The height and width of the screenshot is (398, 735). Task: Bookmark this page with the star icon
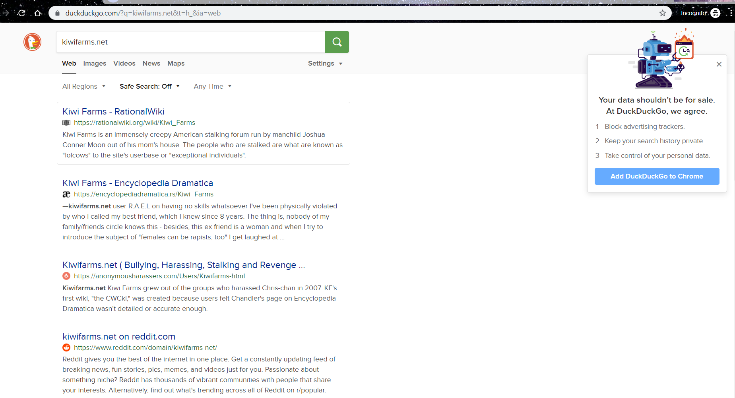click(x=662, y=13)
